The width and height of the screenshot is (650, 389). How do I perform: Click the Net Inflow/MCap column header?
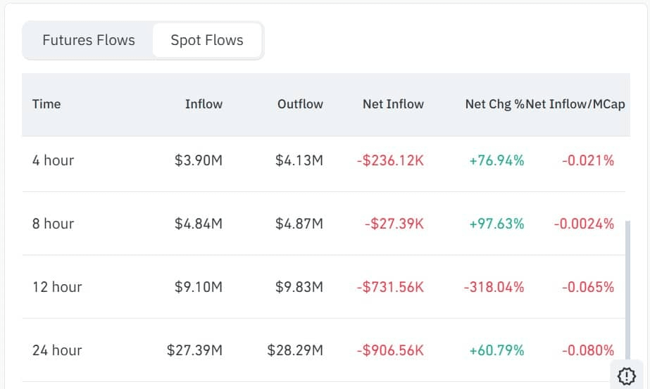pyautogui.click(x=575, y=104)
